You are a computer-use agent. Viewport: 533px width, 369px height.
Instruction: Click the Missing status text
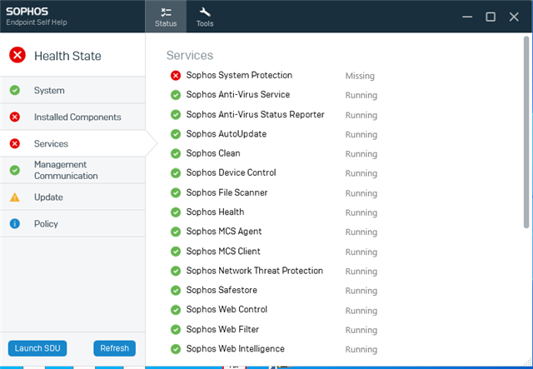click(360, 76)
